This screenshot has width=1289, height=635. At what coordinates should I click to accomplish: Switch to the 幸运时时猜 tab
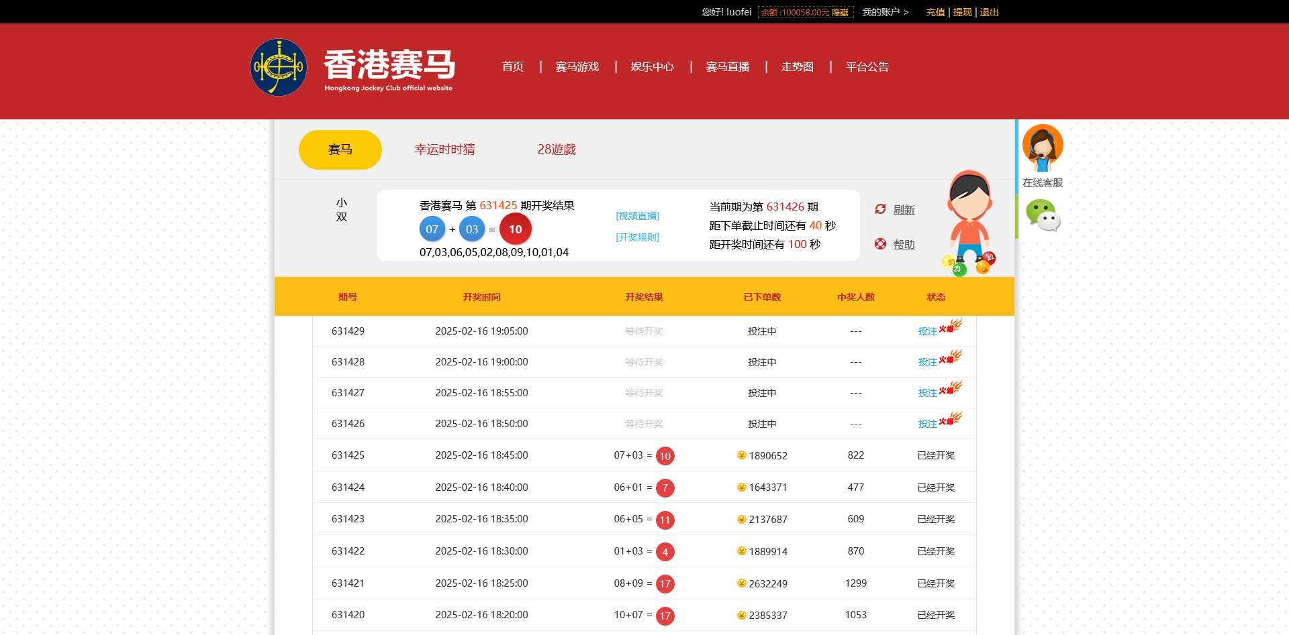pyautogui.click(x=444, y=150)
